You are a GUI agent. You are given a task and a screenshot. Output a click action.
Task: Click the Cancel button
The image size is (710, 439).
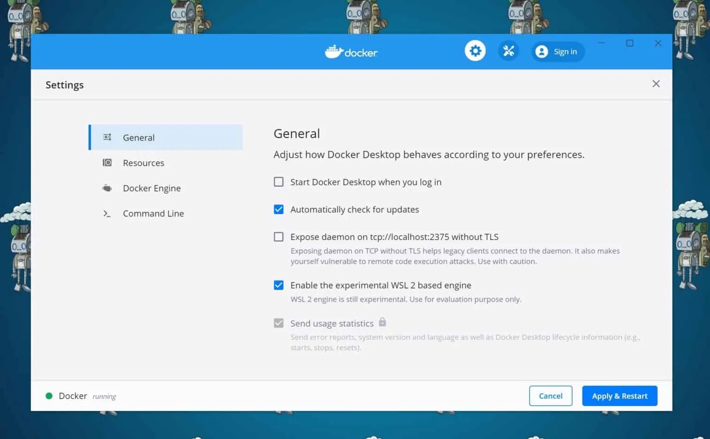(x=551, y=396)
